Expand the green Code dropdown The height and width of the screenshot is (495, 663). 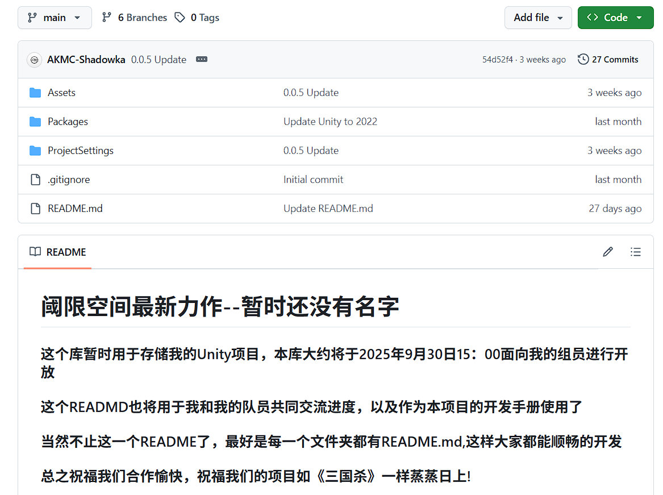(615, 18)
